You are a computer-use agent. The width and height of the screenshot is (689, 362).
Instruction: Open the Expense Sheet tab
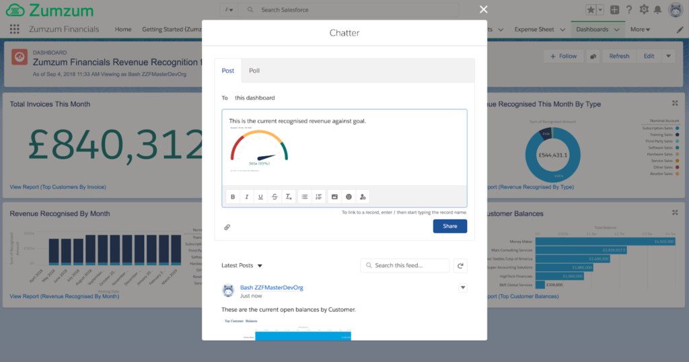coord(534,30)
